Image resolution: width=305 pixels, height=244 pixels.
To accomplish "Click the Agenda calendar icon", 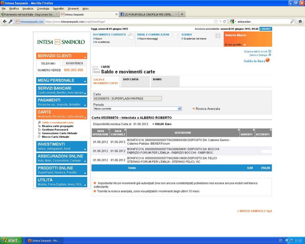I will point(217,37).
